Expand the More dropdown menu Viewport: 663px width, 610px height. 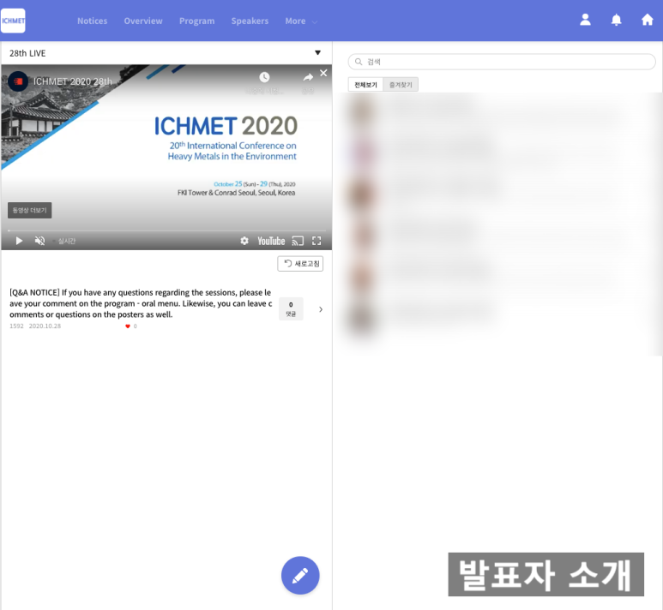click(x=301, y=21)
